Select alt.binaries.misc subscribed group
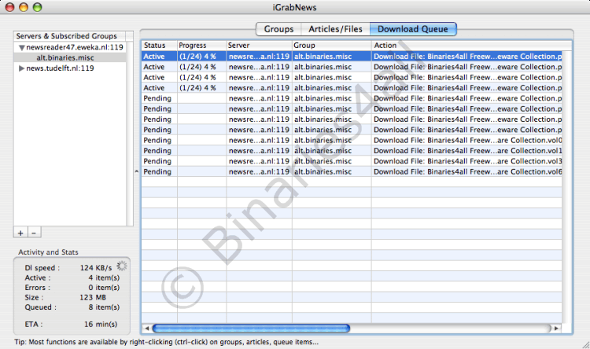Screen dimensions: 590x349 pos(65,57)
